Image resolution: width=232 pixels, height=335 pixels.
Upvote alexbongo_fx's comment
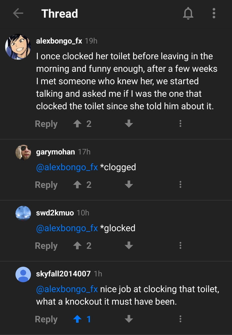pyautogui.click(x=78, y=124)
